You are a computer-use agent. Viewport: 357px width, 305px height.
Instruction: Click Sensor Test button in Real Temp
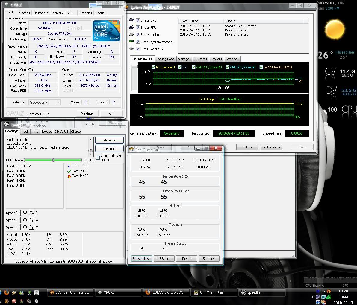(x=141, y=259)
